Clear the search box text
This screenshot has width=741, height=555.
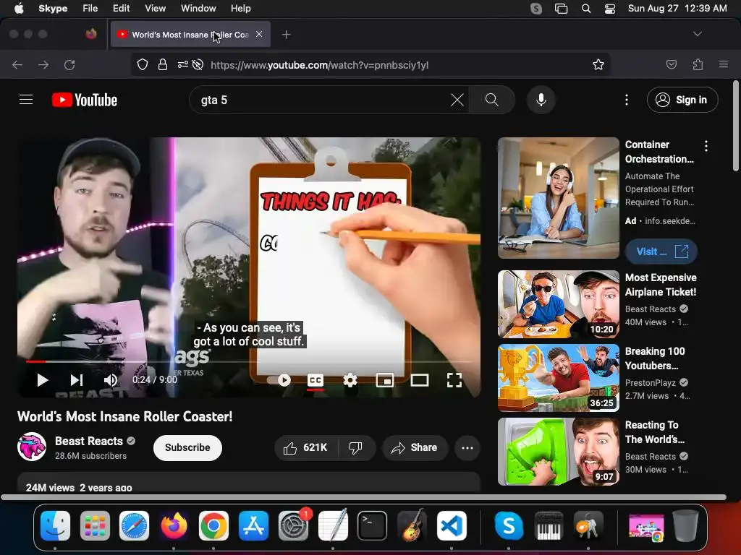click(x=457, y=100)
